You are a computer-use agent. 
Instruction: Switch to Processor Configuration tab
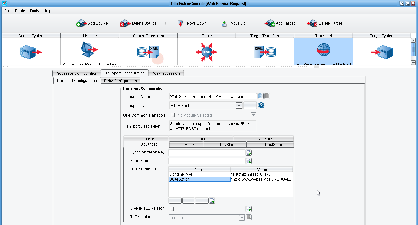click(76, 73)
